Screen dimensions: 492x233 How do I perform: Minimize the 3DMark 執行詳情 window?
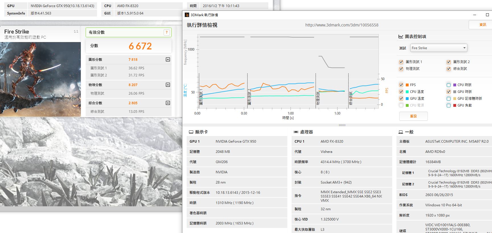click(475, 15)
